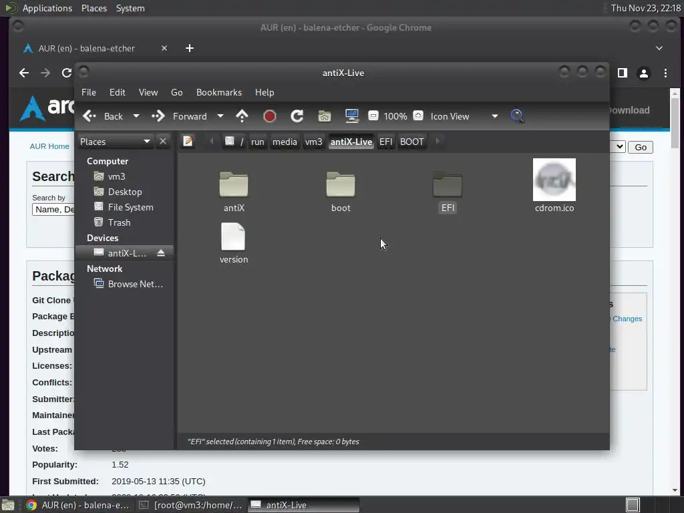Open the file search magnifier icon

coord(517,116)
